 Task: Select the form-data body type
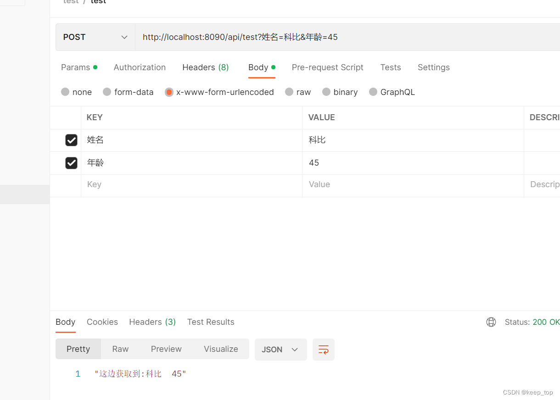[128, 92]
